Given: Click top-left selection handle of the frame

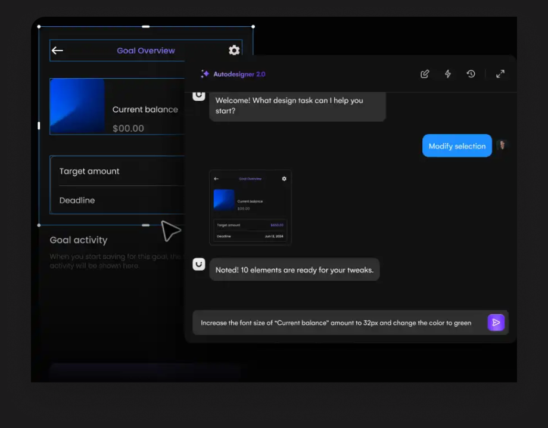Looking at the screenshot, I should (39, 27).
